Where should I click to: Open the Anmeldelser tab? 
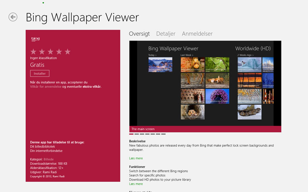click(x=197, y=34)
